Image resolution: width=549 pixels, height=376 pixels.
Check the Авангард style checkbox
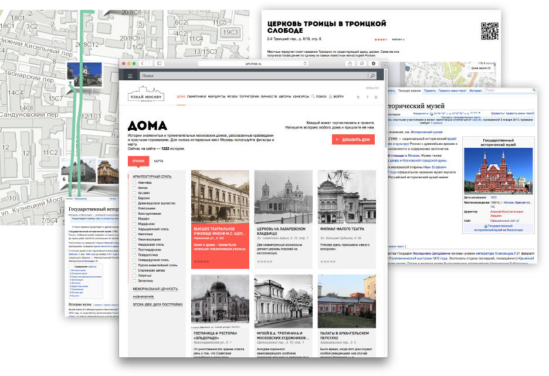[x=134, y=182]
